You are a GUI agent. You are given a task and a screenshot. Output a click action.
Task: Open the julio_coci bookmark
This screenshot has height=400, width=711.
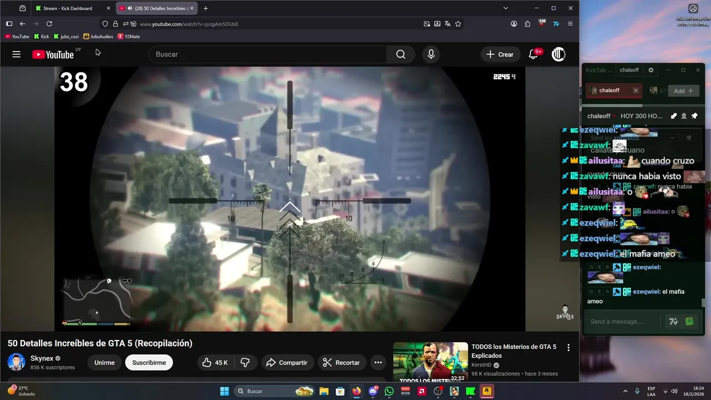tap(66, 37)
